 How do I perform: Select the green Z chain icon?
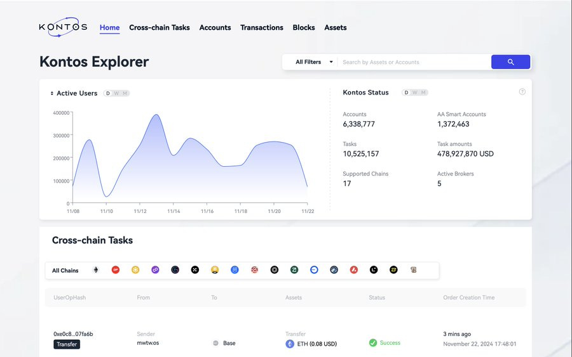click(294, 270)
